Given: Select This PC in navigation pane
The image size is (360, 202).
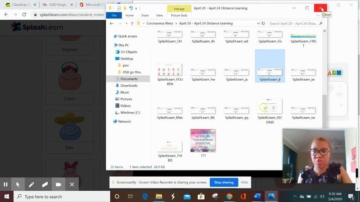Looking at the screenshot, I should click(124, 45).
